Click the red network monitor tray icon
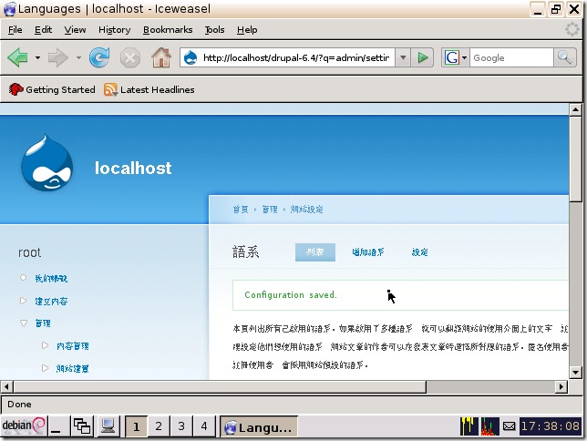 pyautogui.click(x=490, y=426)
